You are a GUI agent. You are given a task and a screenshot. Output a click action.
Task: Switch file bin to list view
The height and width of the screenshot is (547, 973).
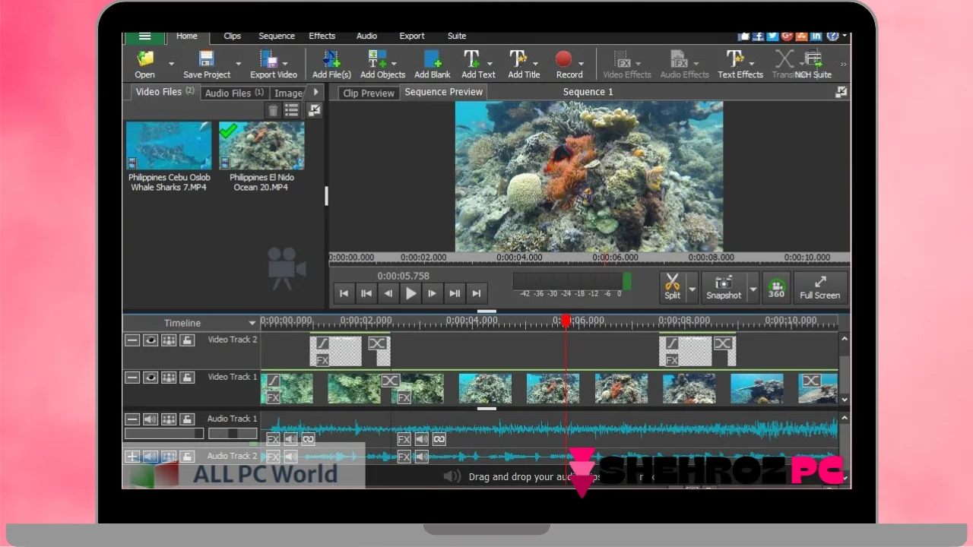click(292, 111)
